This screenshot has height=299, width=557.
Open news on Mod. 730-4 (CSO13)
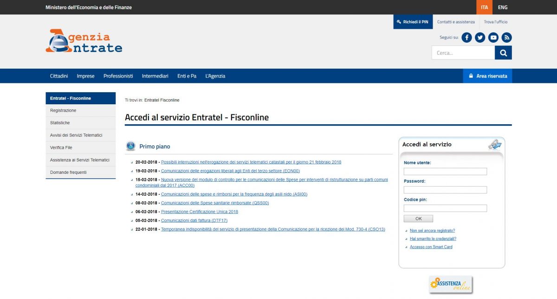coord(273,229)
